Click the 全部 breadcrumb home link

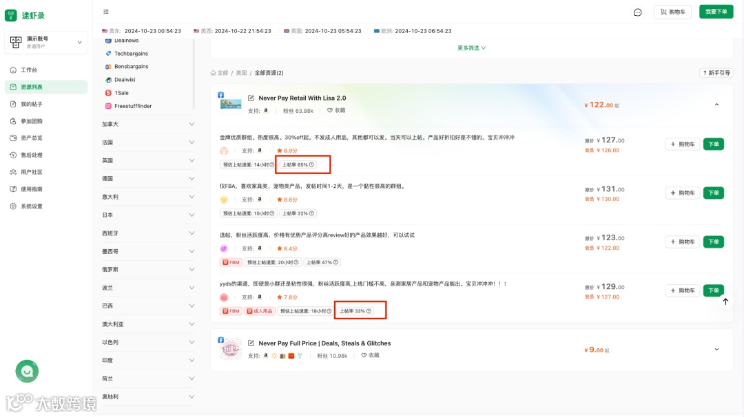(219, 73)
